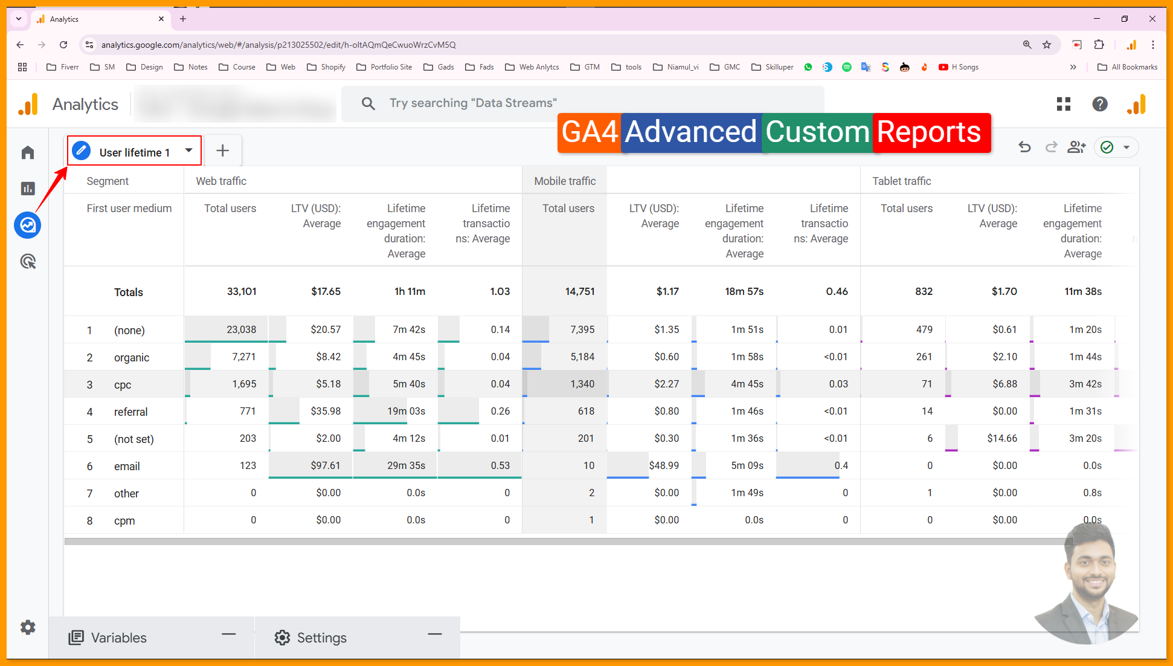
Task: Open the Google apps grid icon
Action: click(1064, 104)
